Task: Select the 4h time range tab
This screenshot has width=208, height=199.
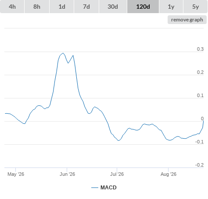Action: (12, 7)
